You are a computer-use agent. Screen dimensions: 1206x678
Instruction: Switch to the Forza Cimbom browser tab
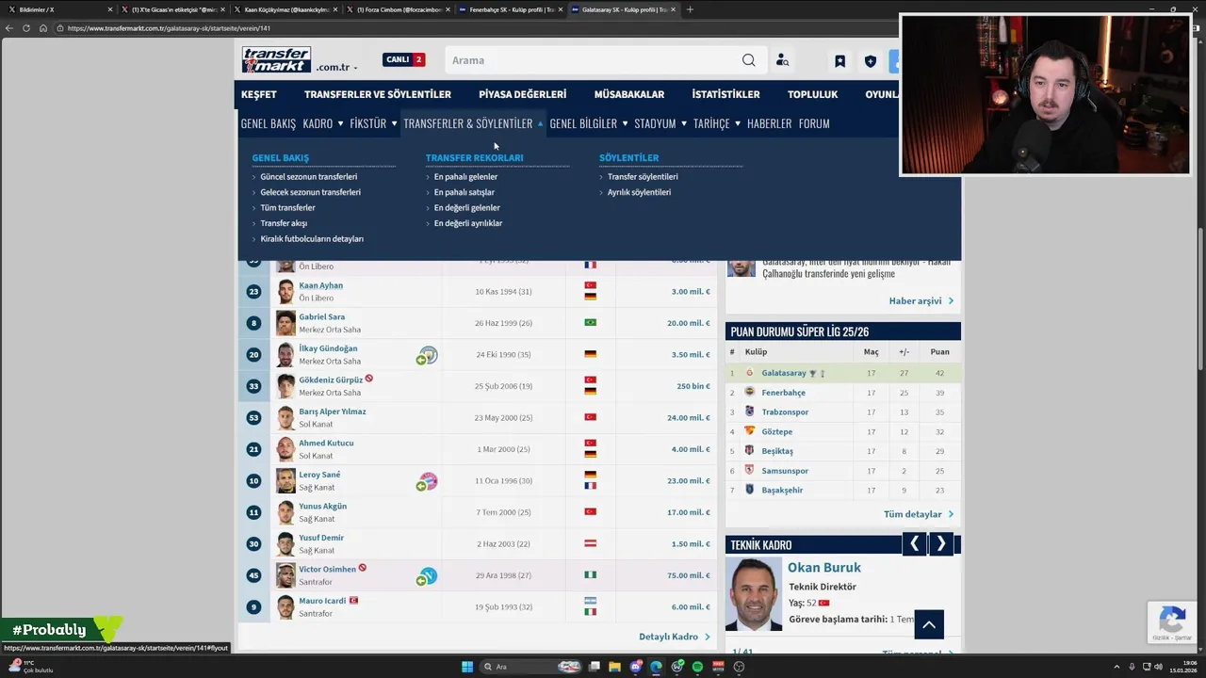[399, 9]
